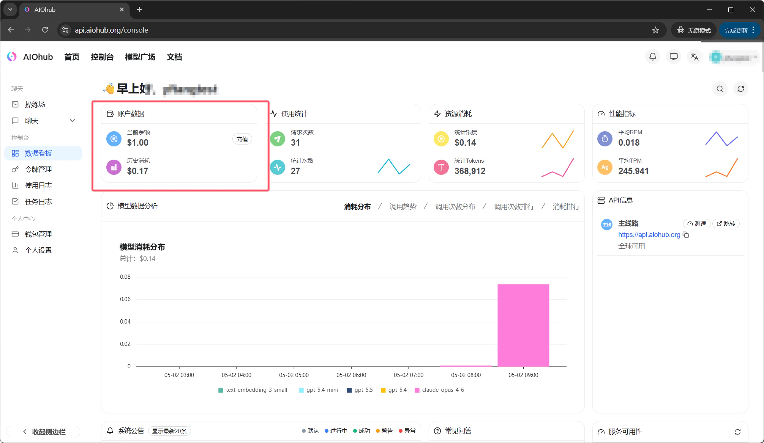Click the 主线路 route badge icon
Image resolution: width=764 pixels, height=443 pixels.
[607, 225]
